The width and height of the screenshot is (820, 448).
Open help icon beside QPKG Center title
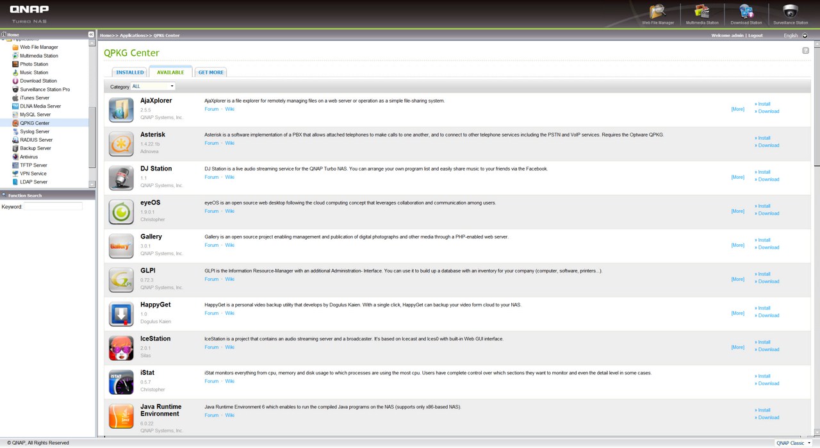(805, 51)
